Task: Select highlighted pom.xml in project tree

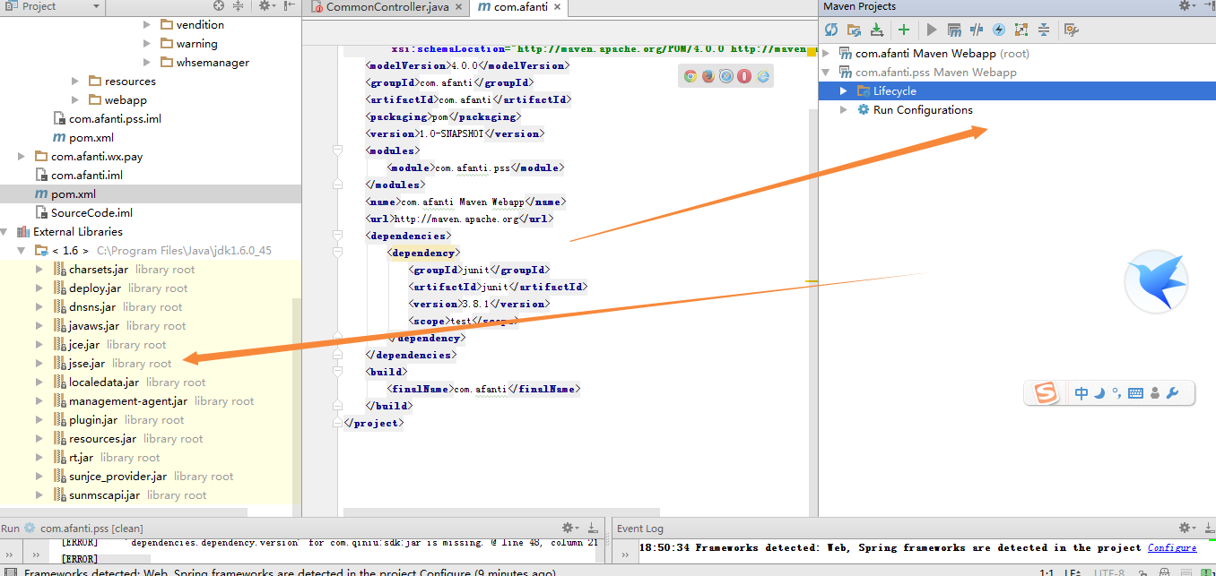Action: coord(151,194)
